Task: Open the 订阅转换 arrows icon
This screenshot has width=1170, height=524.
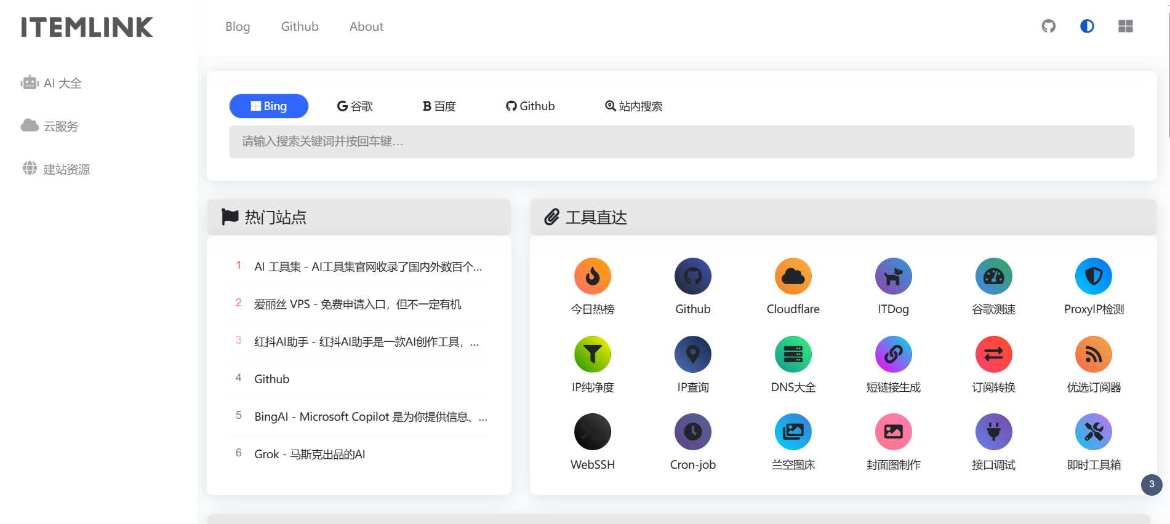Action: (993, 354)
